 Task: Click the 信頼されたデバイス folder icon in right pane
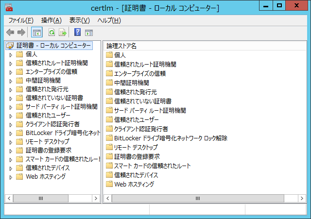coord(109,175)
